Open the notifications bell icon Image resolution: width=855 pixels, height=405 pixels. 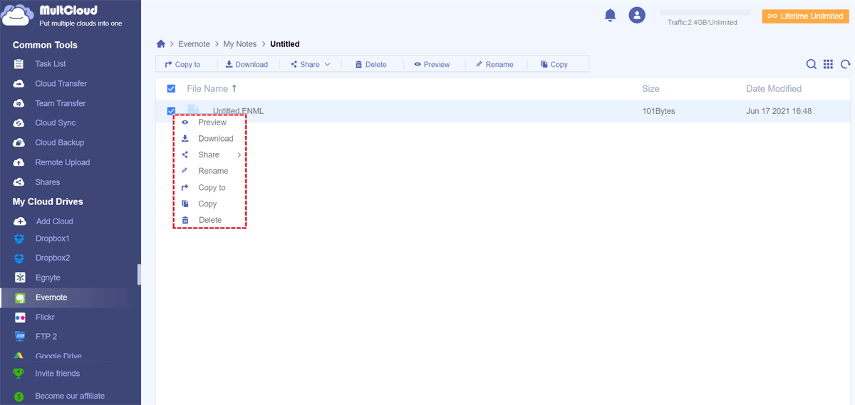pos(610,15)
